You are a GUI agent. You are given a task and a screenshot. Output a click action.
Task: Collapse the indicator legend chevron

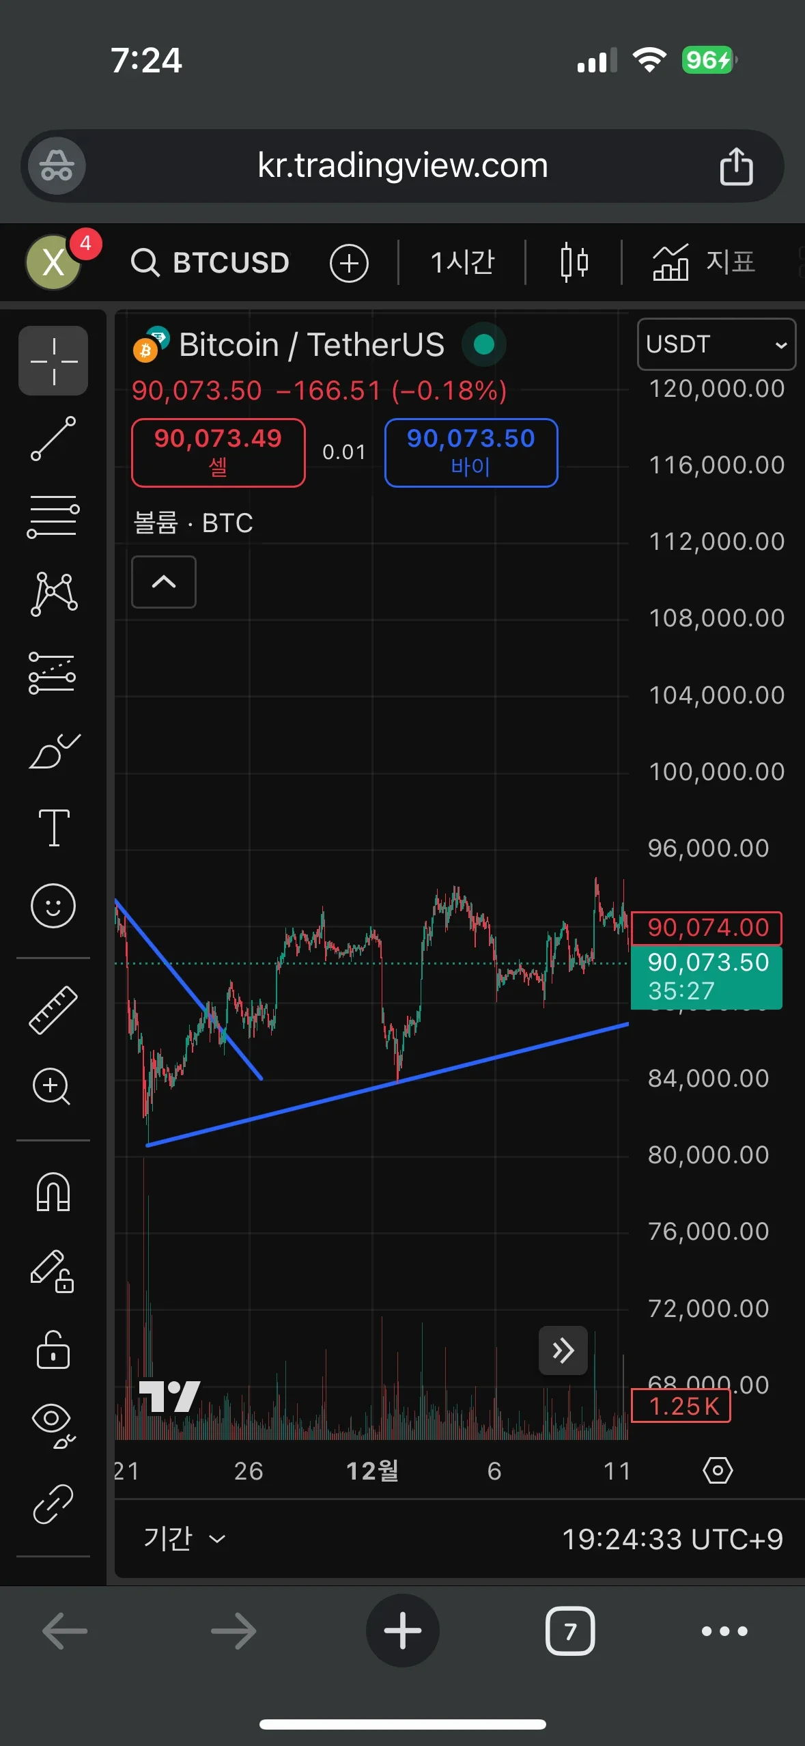[x=164, y=582]
